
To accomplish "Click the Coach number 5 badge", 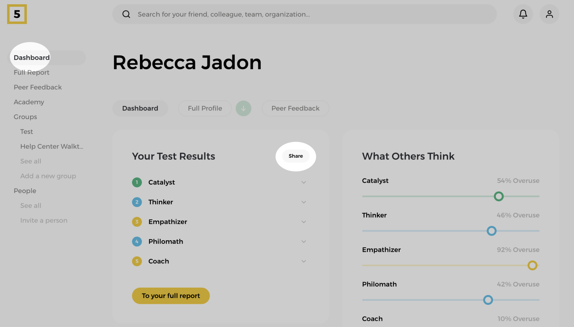I will click(x=137, y=261).
